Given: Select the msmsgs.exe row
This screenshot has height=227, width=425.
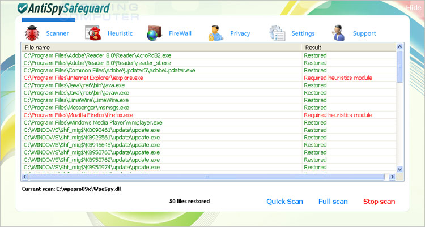Looking at the screenshot, I should click(209, 108).
